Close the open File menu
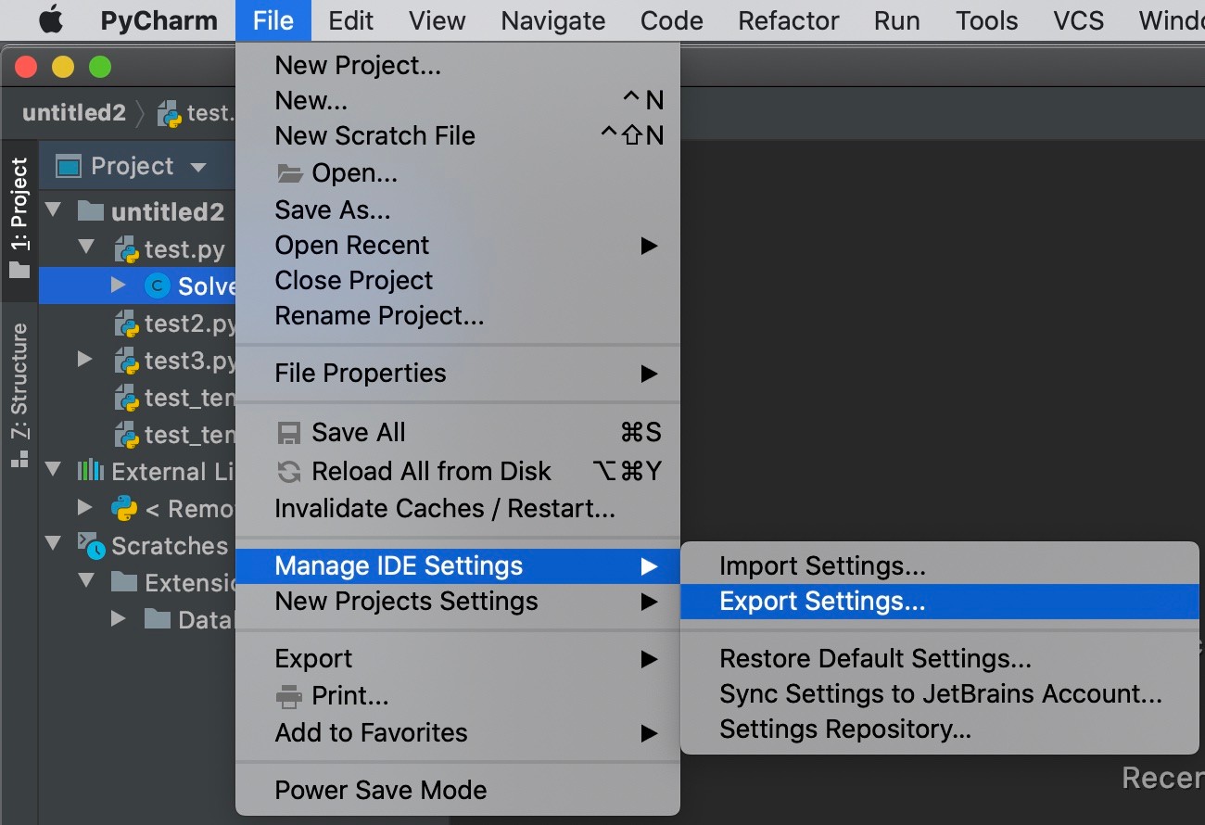Image resolution: width=1205 pixels, height=825 pixels. pos(273,20)
